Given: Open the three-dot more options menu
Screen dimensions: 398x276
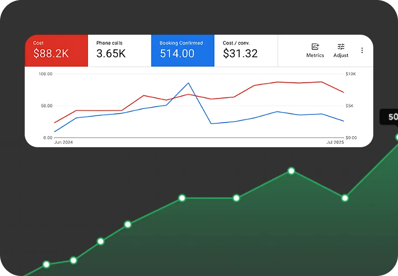Looking at the screenshot, I should click(362, 50).
